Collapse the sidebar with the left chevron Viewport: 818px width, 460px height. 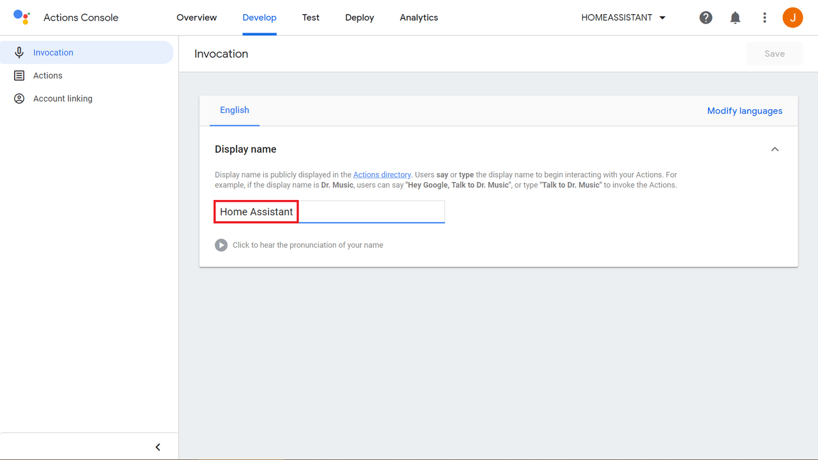pyautogui.click(x=158, y=447)
